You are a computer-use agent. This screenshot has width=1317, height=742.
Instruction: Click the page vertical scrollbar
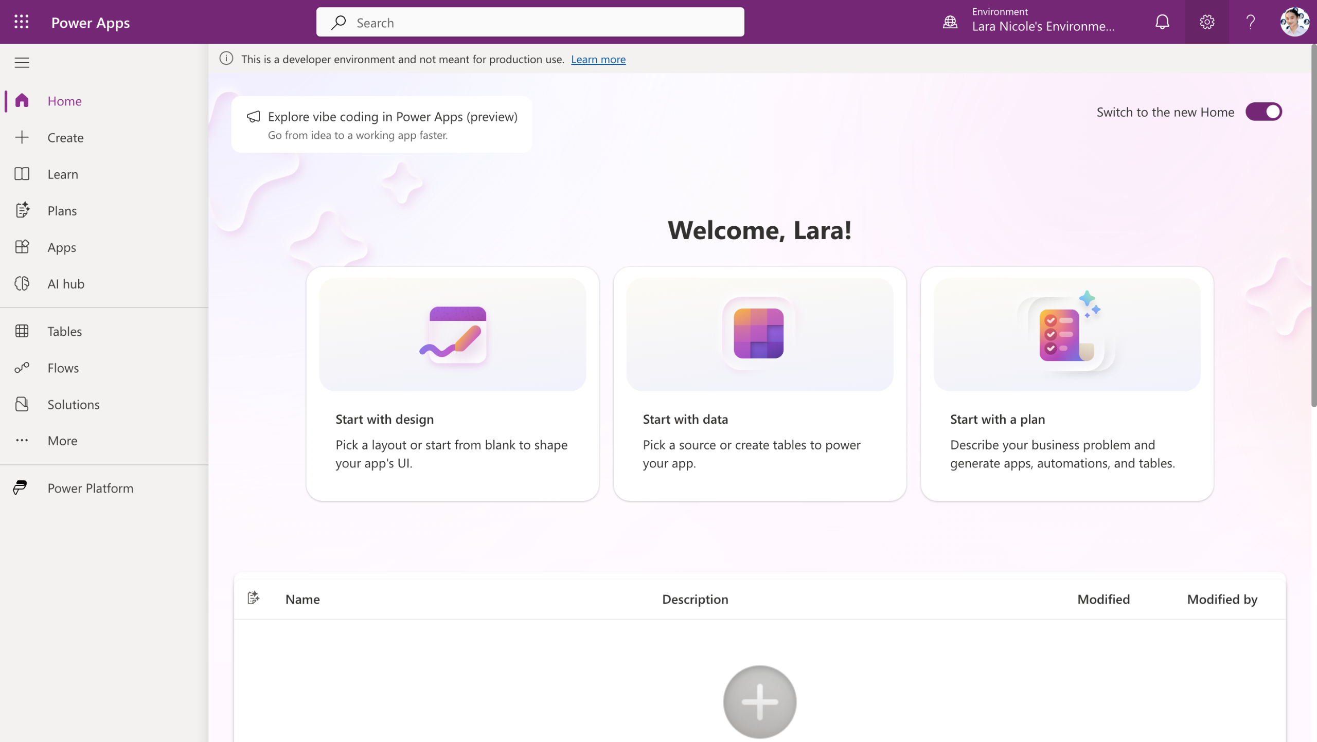click(1313, 226)
